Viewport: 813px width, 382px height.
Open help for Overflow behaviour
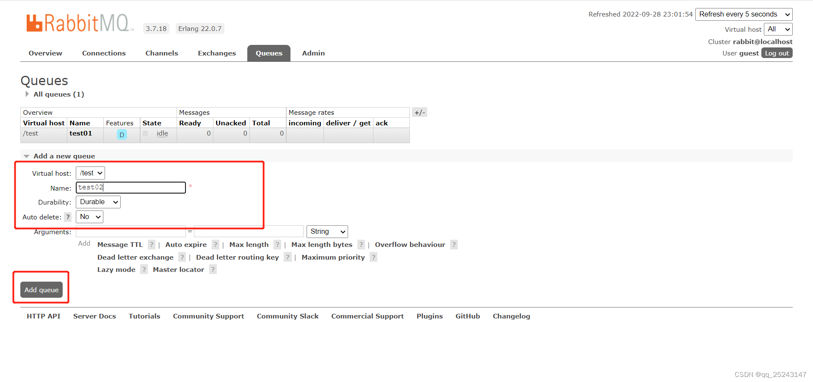point(454,244)
